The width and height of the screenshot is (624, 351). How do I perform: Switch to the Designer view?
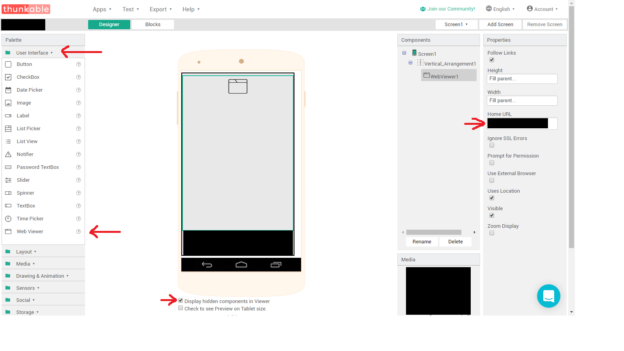click(109, 25)
